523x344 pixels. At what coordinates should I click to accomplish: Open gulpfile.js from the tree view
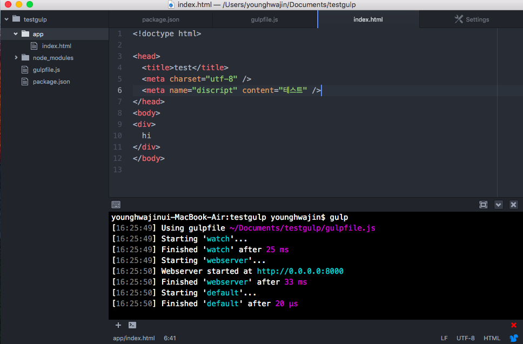coord(46,70)
